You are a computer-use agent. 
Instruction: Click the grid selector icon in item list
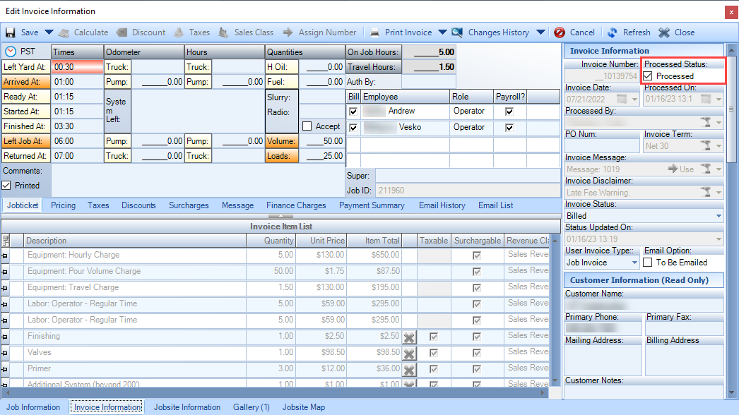pos(6,241)
